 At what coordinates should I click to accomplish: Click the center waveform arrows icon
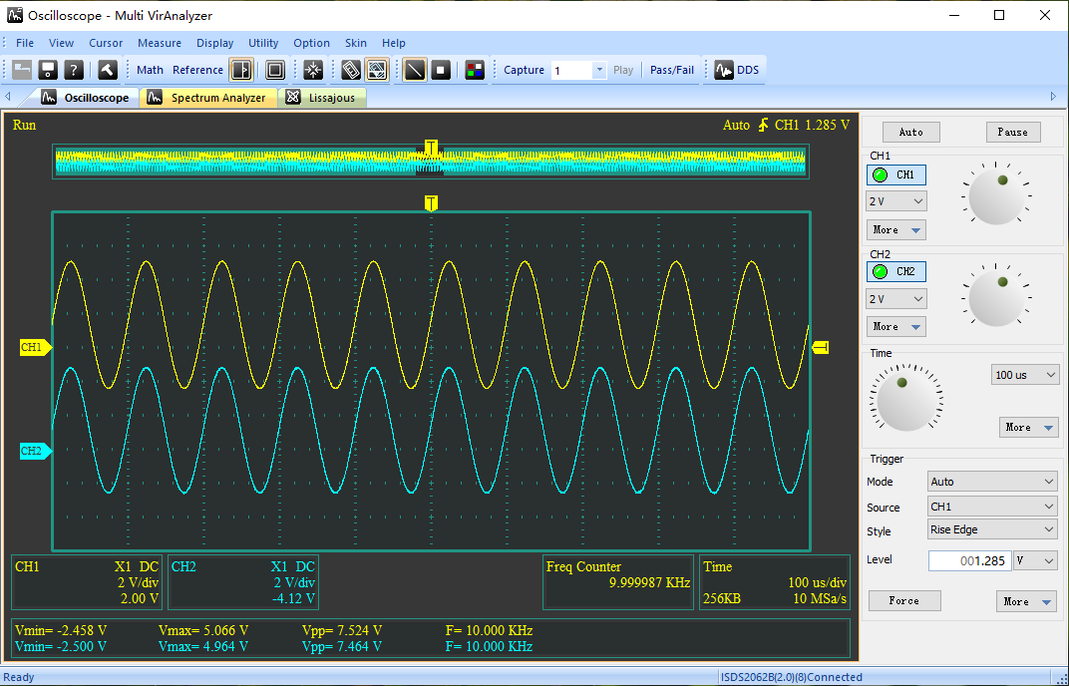[313, 70]
